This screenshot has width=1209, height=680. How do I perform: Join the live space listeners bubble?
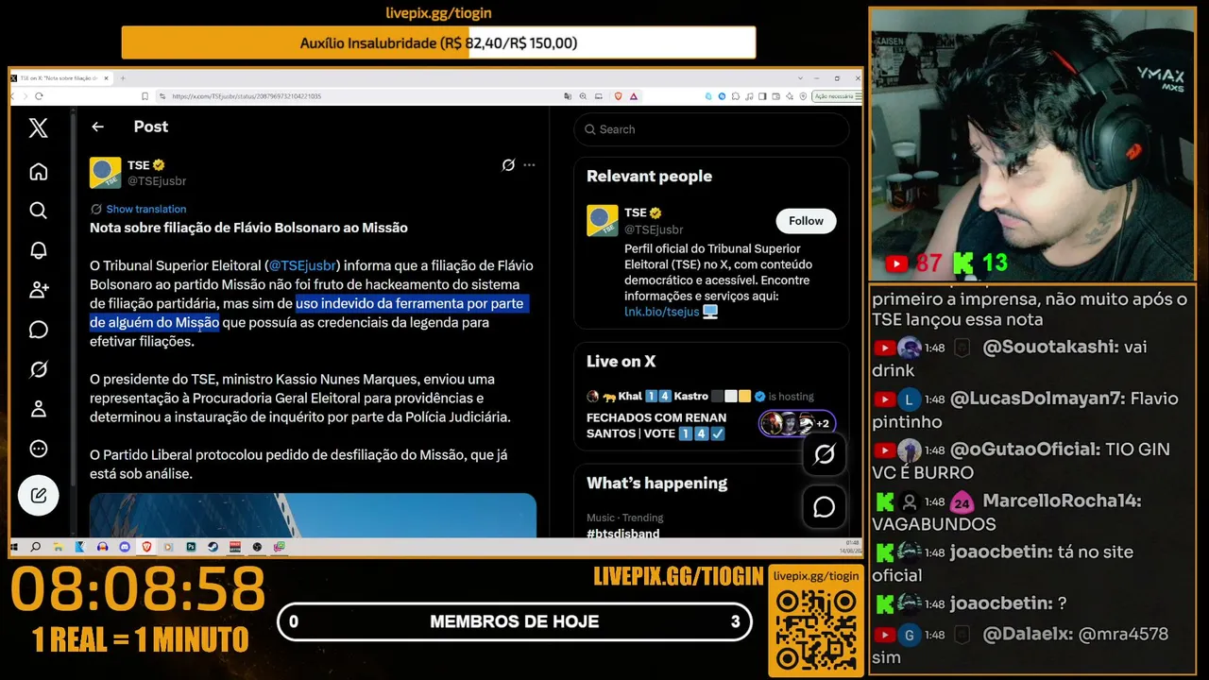(797, 424)
